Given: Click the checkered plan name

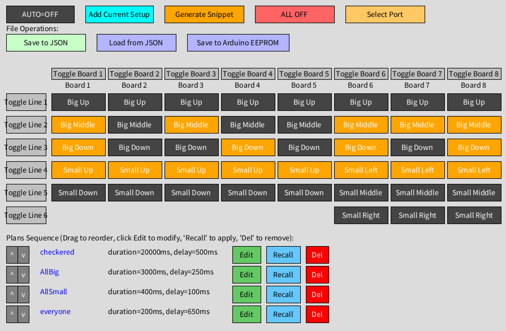Looking at the screenshot, I should point(57,252).
